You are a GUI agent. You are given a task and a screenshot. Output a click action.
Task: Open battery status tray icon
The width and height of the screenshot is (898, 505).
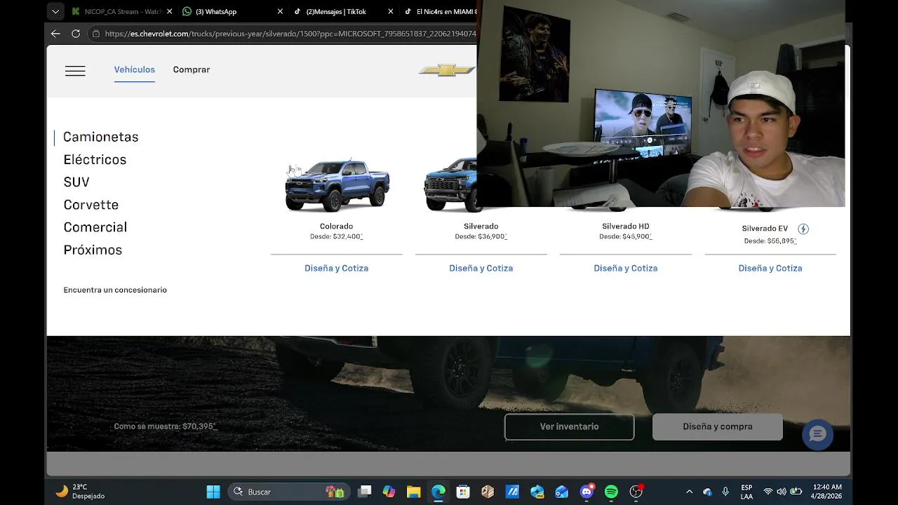point(796,492)
